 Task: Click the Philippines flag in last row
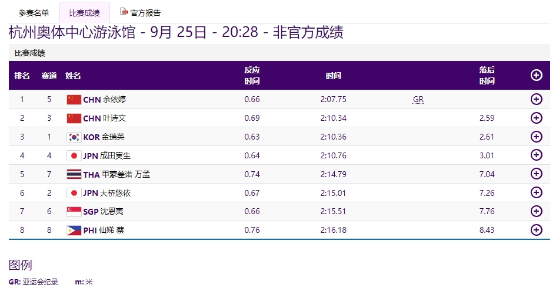(x=74, y=230)
